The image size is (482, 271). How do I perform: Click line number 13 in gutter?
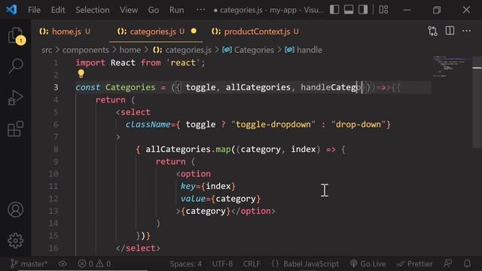coord(53,211)
